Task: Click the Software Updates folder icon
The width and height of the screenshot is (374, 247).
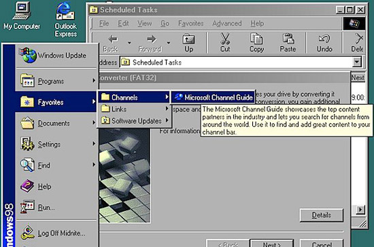Action: (x=105, y=120)
